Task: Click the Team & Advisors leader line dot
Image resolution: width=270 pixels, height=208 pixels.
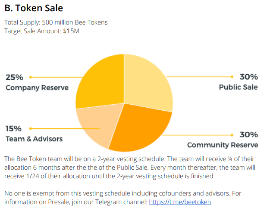Action: pos(31,129)
